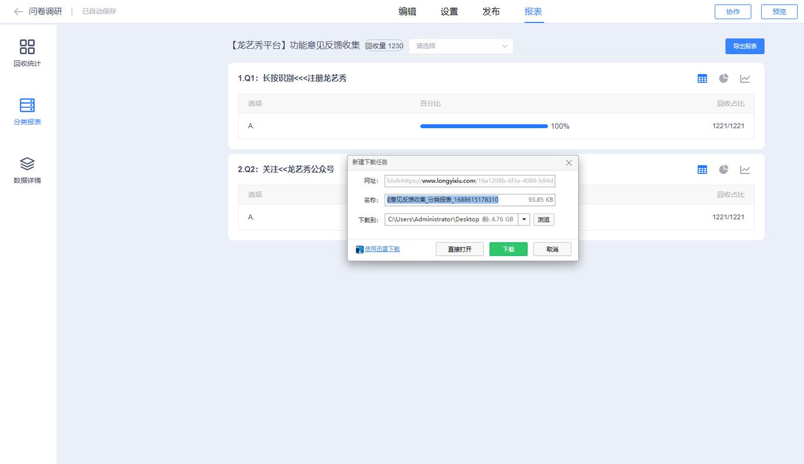Expand the download path dropdown arrow
The height and width of the screenshot is (464, 804).
pyautogui.click(x=524, y=219)
